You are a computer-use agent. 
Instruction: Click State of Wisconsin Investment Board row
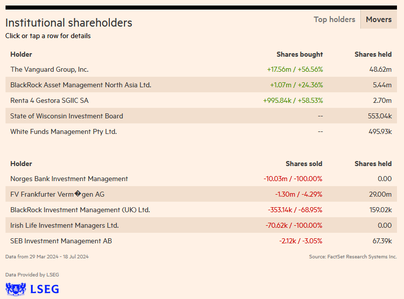point(67,116)
